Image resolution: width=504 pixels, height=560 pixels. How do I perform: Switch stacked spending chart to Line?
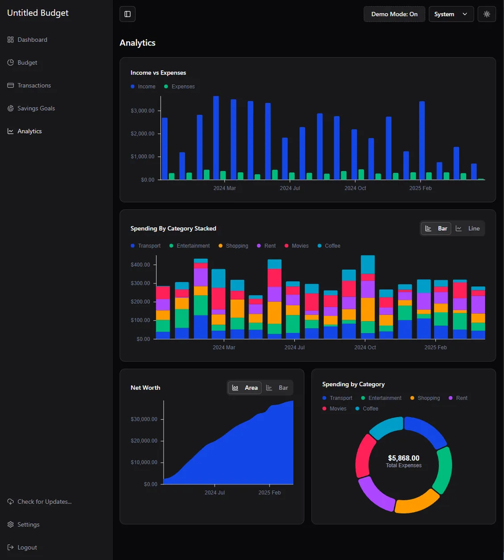468,228
